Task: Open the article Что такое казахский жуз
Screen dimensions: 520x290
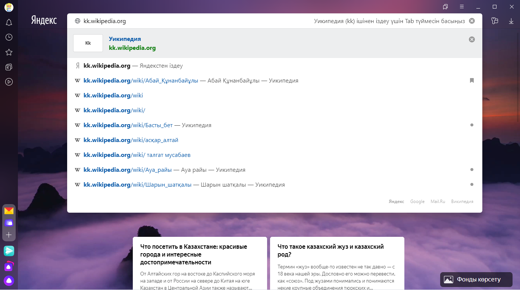Action: (x=337, y=263)
